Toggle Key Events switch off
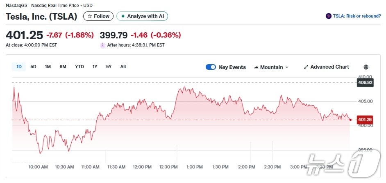The width and height of the screenshot is (386, 183). click(211, 67)
